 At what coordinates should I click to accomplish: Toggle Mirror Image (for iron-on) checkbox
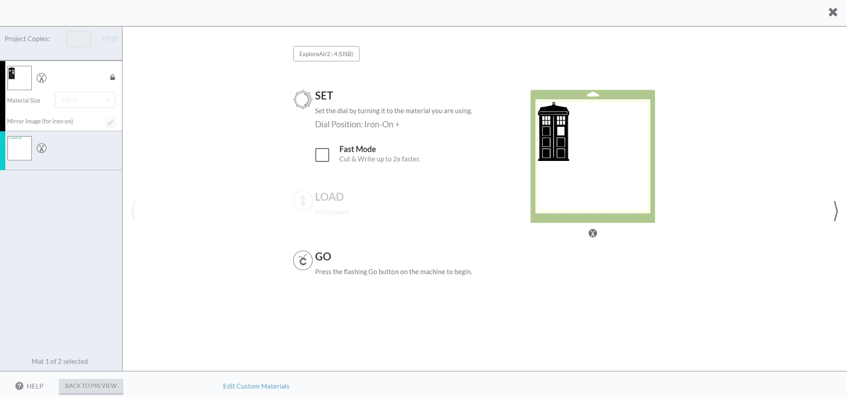pos(110,122)
